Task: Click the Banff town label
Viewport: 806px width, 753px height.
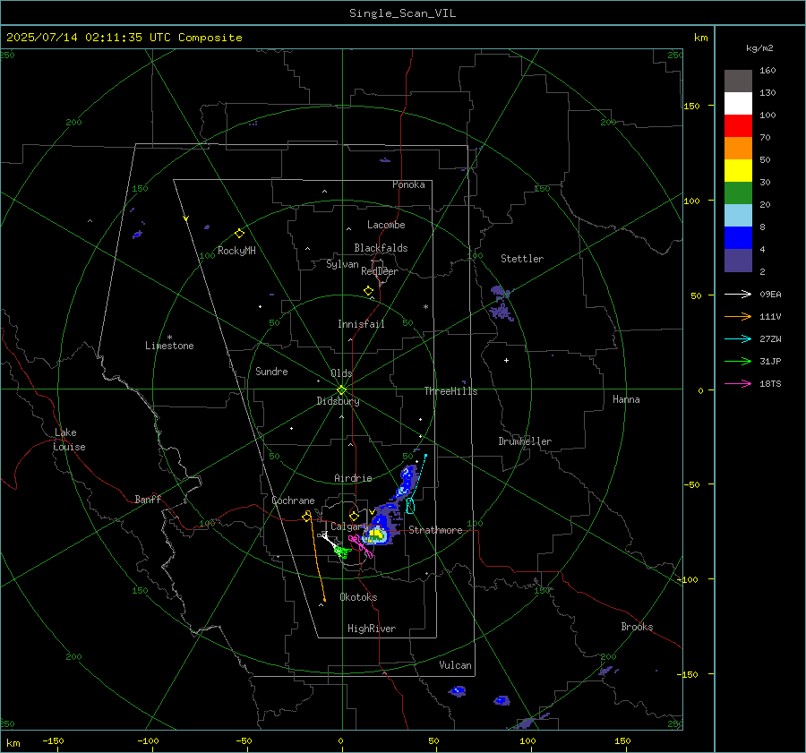Action: tap(148, 499)
